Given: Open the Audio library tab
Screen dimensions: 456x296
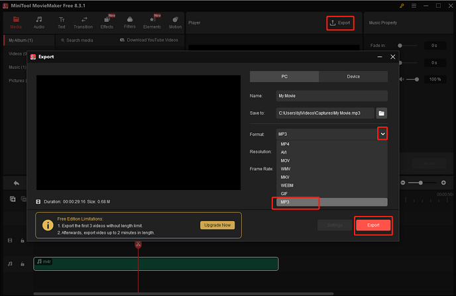Looking at the screenshot, I should (38, 23).
